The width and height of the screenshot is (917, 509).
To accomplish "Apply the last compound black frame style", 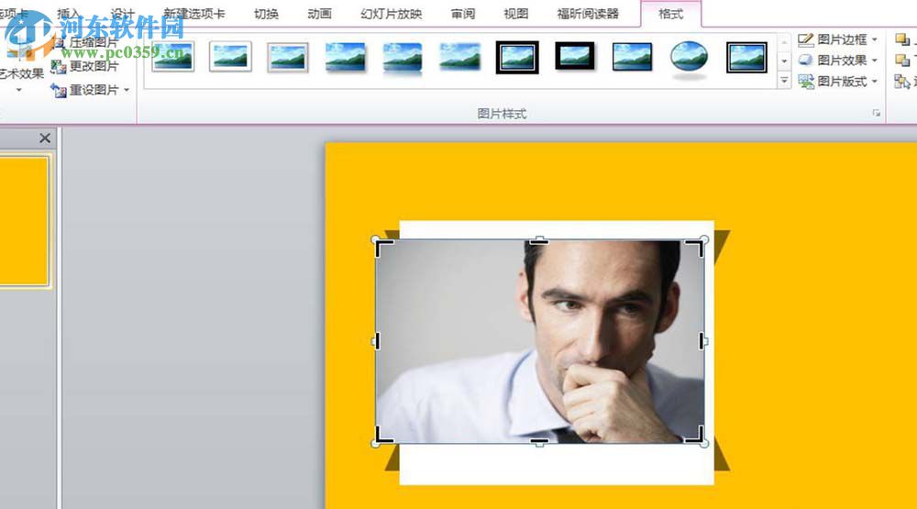I will click(746, 58).
